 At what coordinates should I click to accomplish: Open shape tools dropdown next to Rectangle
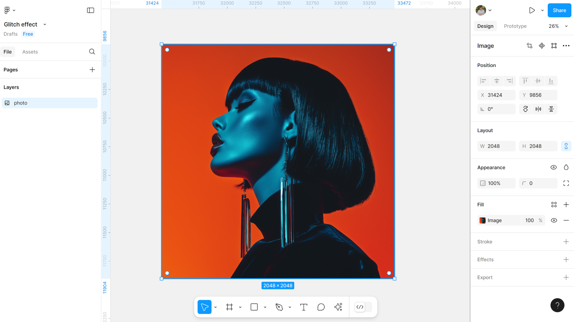(x=265, y=307)
